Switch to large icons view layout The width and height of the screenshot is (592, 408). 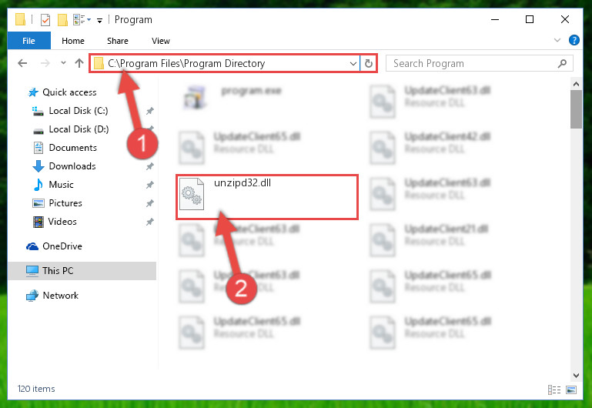coord(571,390)
